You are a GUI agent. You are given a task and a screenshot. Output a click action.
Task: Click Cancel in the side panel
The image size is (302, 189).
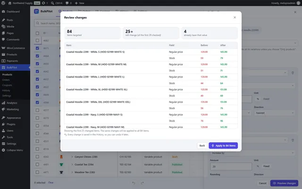(x=262, y=183)
